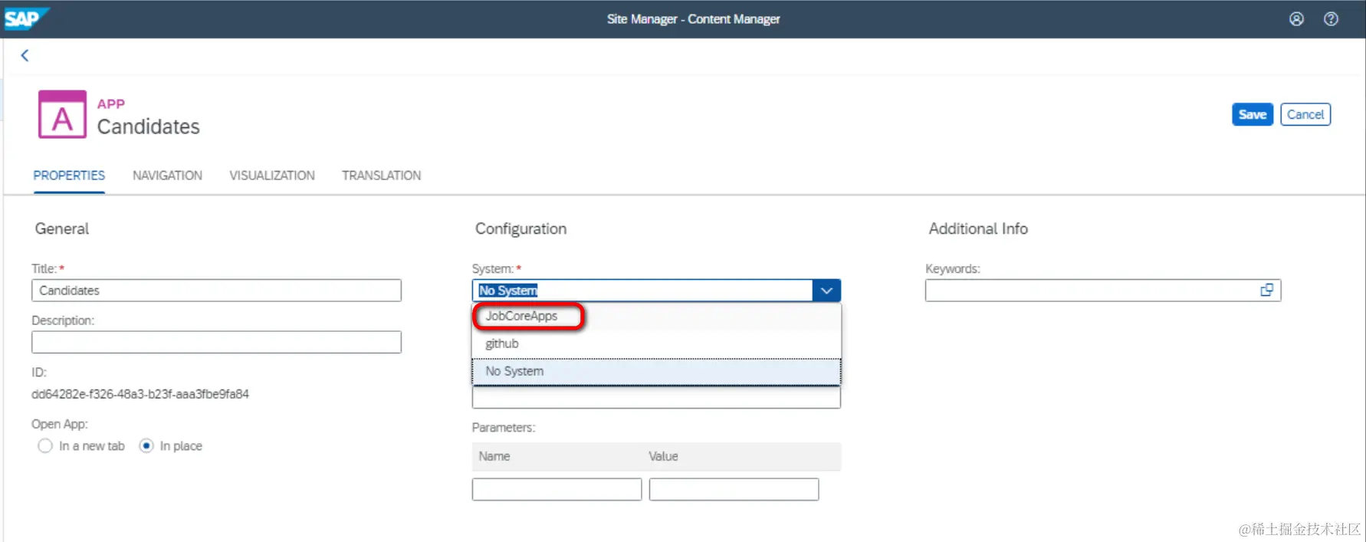
Task: Open the user profile icon
Action: pyautogui.click(x=1296, y=19)
